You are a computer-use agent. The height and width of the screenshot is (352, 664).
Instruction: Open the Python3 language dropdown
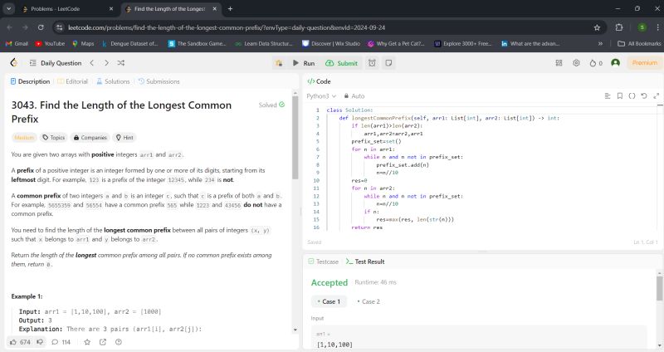tap(321, 96)
